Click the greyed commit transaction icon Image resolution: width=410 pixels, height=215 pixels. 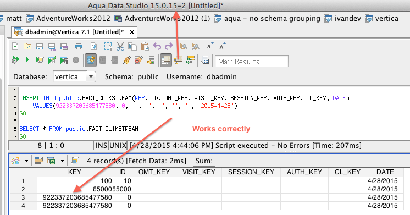pos(103,60)
